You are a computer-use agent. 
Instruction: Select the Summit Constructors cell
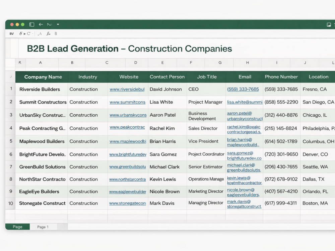coord(42,102)
